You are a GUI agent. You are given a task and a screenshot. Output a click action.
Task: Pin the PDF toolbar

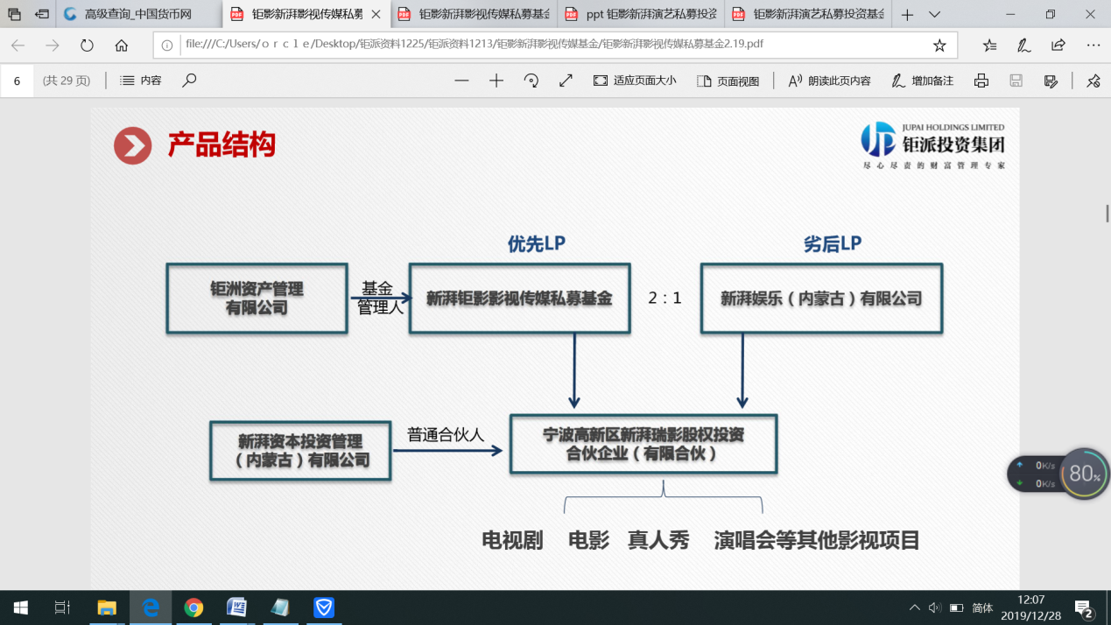(1093, 81)
